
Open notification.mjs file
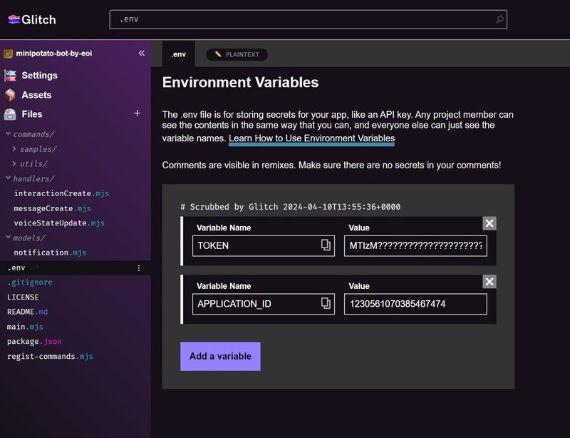click(x=50, y=253)
